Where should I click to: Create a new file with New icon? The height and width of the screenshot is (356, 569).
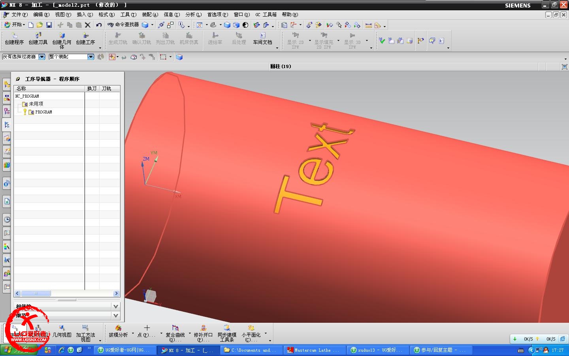31,25
